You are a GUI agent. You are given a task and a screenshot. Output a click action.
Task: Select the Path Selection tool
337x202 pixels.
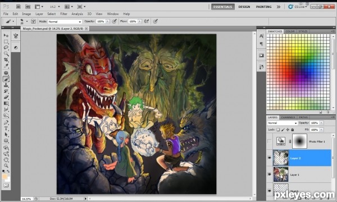[x=6, y=135]
